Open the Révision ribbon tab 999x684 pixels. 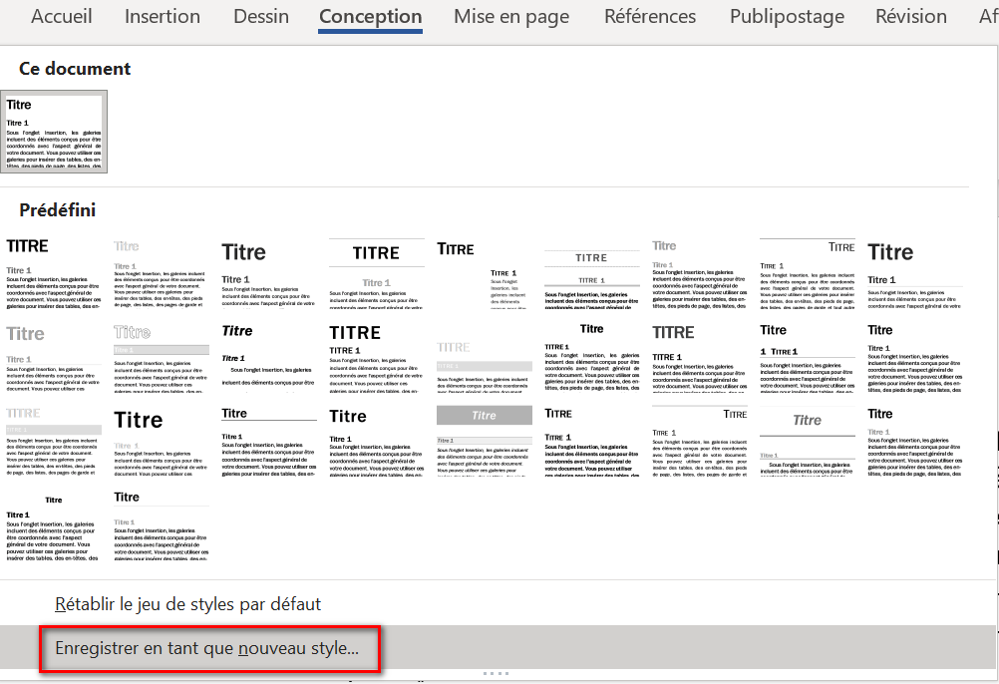click(x=911, y=17)
